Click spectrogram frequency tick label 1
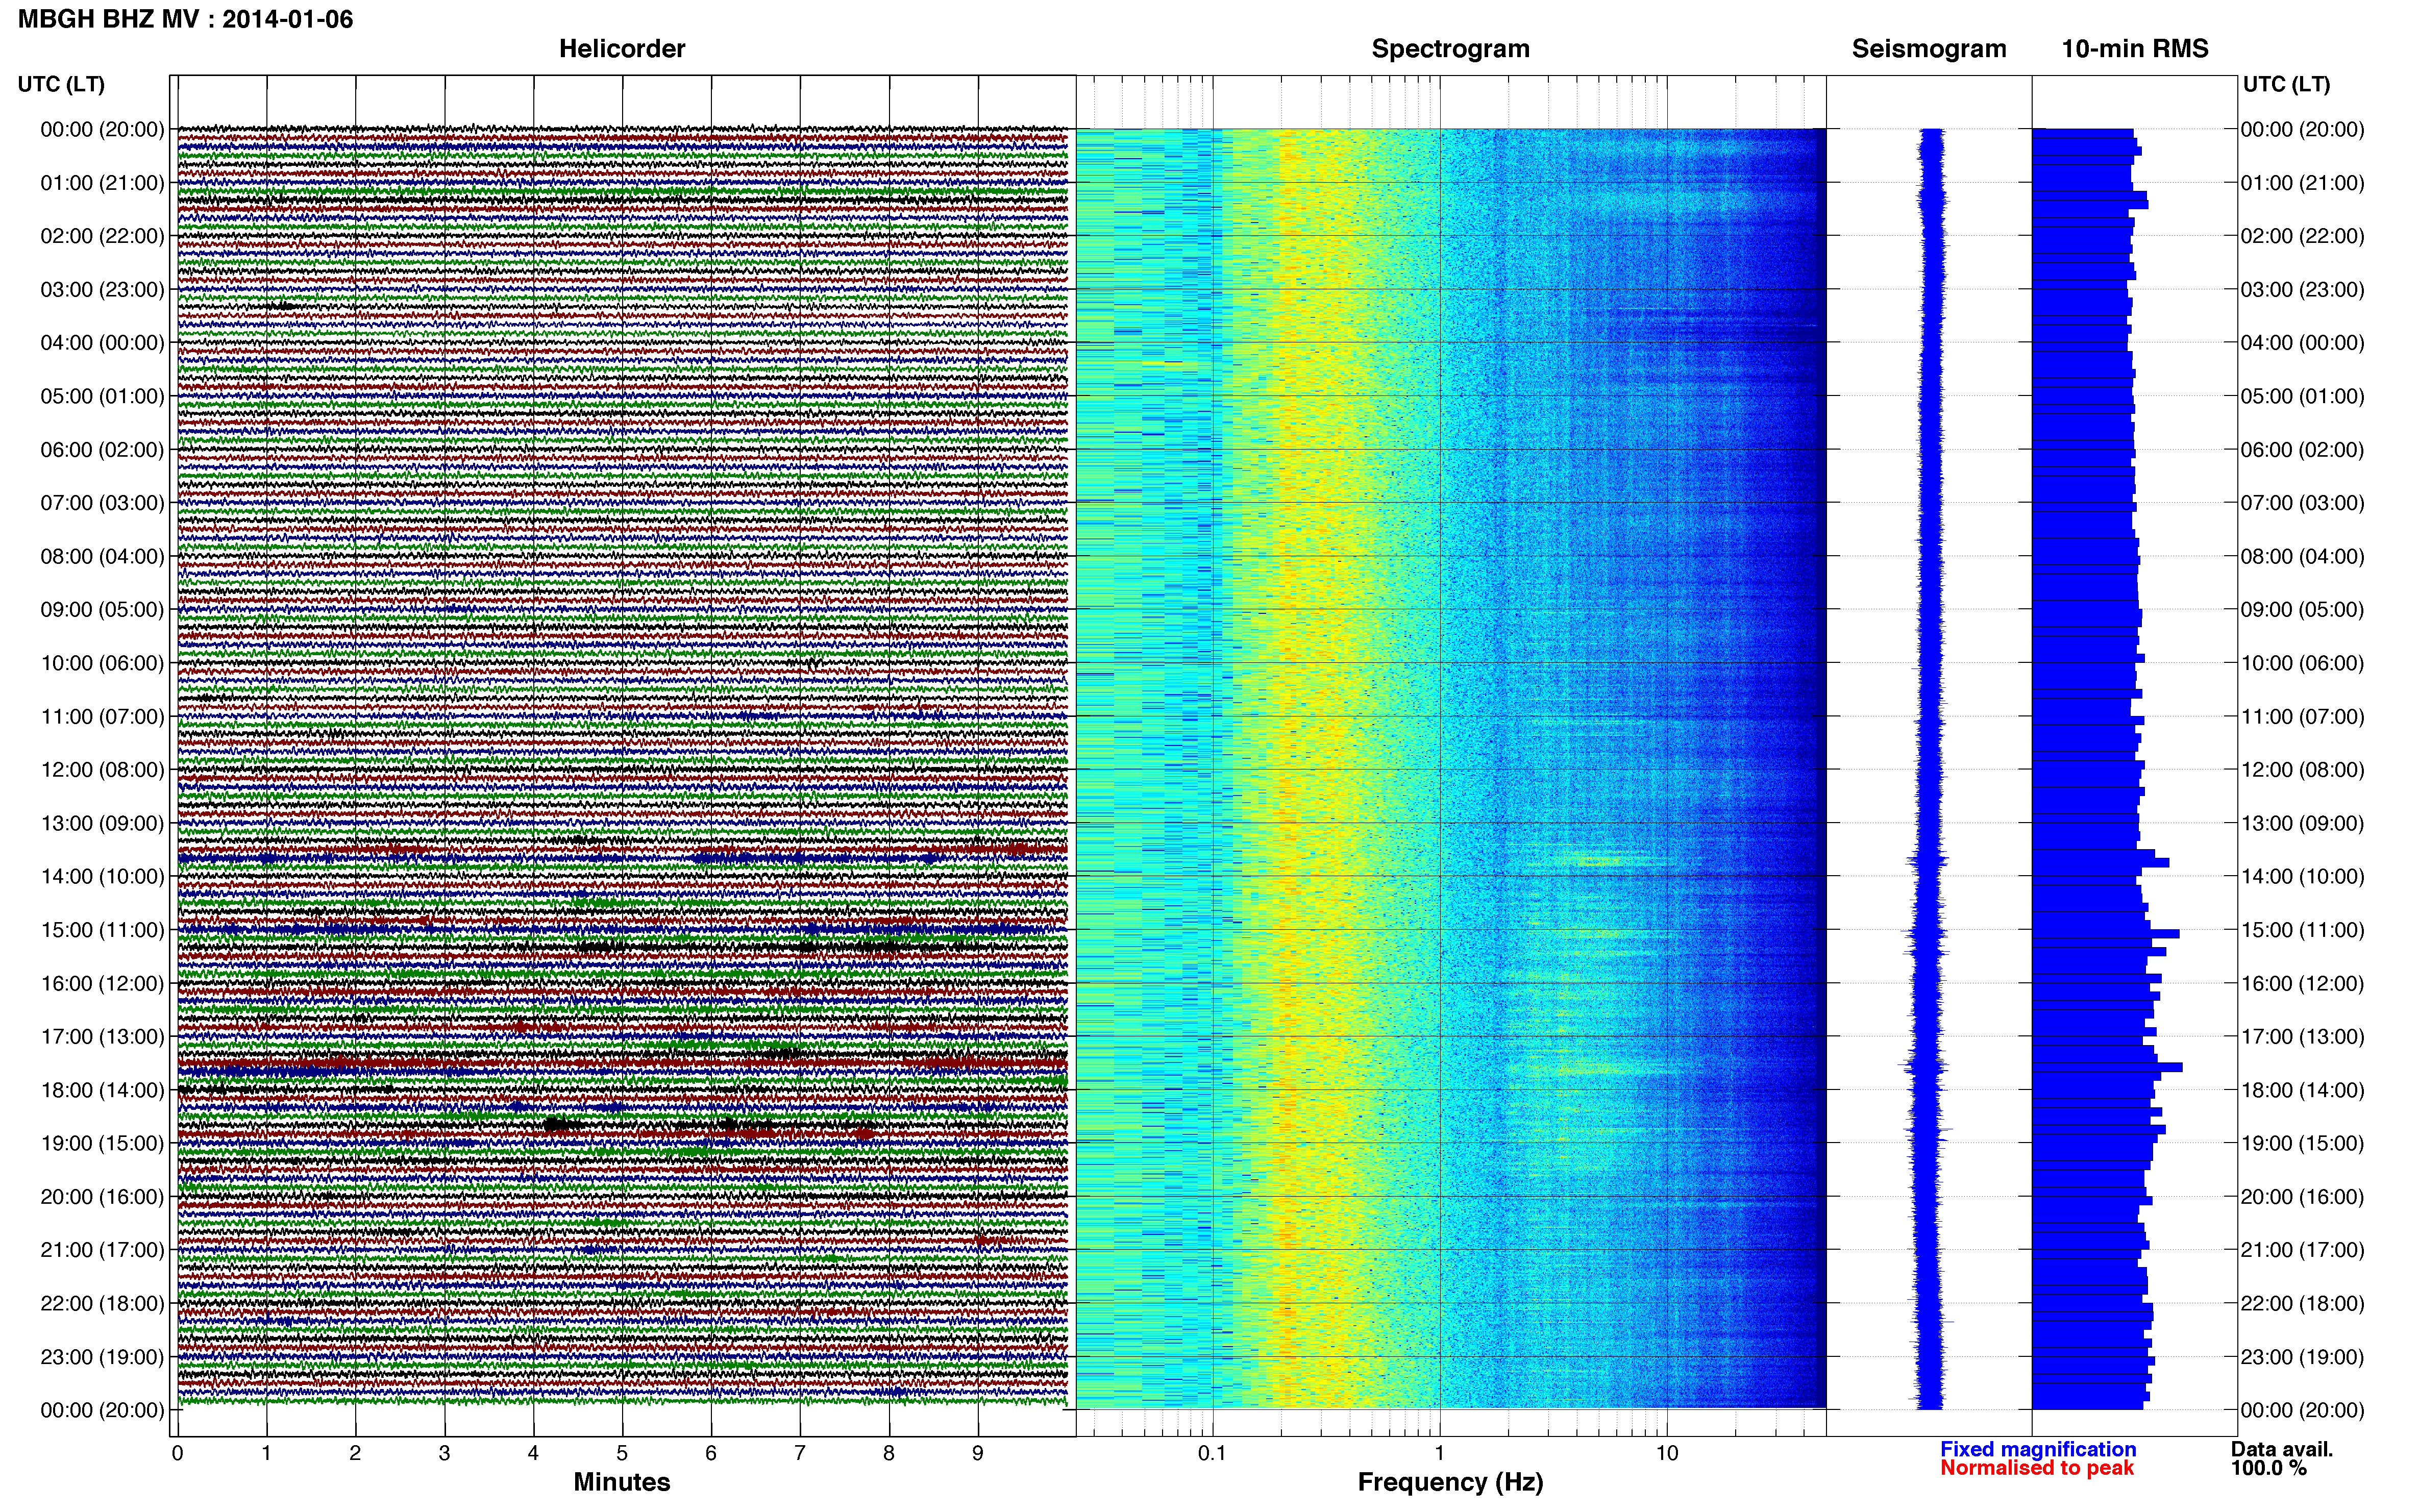This screenshot has width=2419, height=1512. coord(1440,1454)
